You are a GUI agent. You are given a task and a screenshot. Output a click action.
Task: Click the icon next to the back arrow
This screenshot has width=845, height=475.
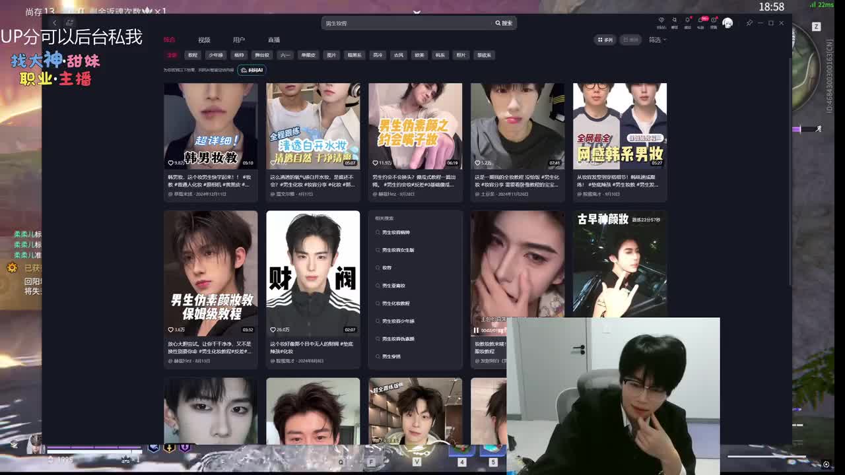pyautogui.click(x=69, y=22)
